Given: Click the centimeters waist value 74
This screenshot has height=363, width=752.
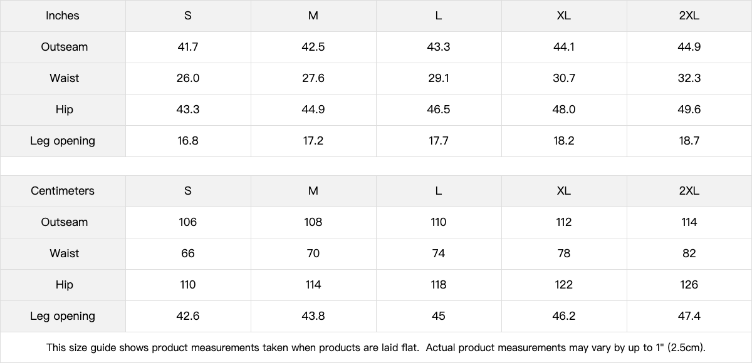Looking at the screenshot, I should (x=439, y=253).
